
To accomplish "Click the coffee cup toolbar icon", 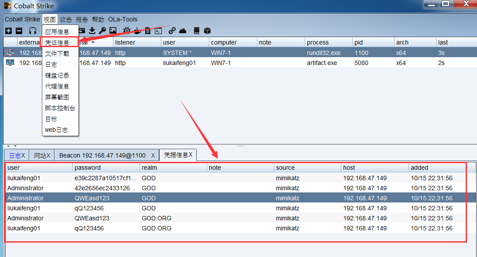I will coord(137,31).
